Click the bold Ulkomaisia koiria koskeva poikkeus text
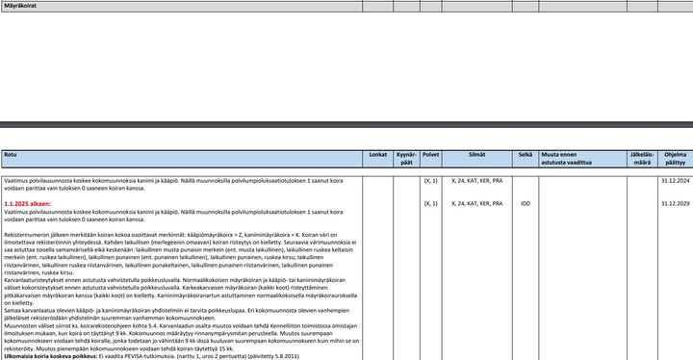The height and width of the screenshot is (360, 693). click(x=51, y=356)
